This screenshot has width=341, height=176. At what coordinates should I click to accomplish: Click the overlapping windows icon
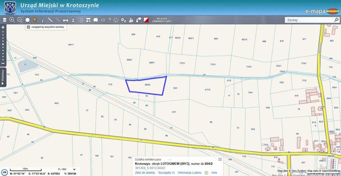[81, 20]
